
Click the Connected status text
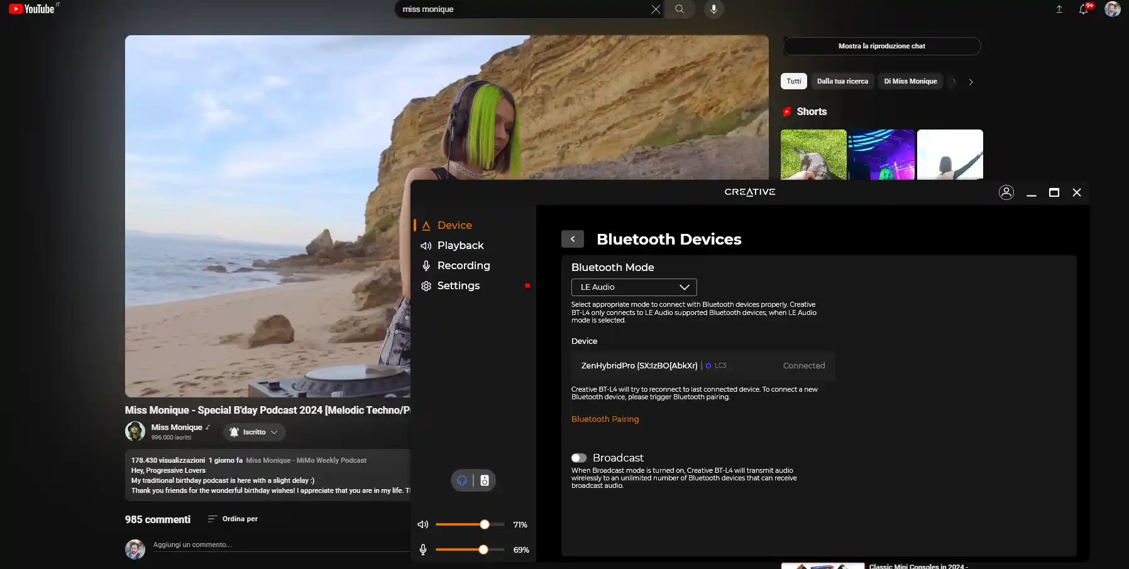[x=804, y=365]
